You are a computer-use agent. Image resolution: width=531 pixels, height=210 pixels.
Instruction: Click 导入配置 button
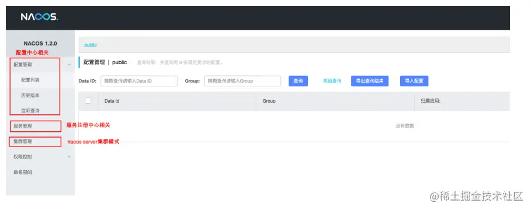pyautogui.click(x=414, y=81)
